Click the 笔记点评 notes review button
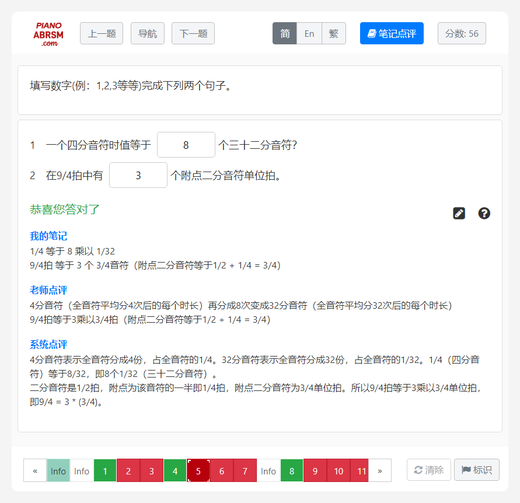520x503 pixels. click(x=392, y=33)
